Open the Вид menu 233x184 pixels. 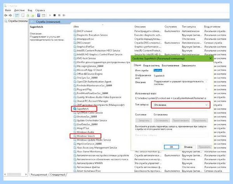[30, 10]
